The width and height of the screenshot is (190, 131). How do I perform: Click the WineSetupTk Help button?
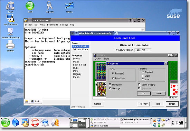[x=158, y=104]
